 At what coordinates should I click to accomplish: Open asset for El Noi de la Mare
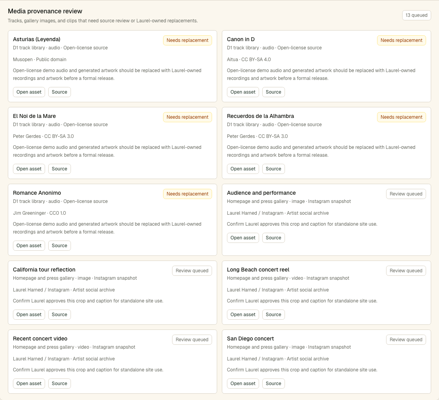tap(29, 169)
